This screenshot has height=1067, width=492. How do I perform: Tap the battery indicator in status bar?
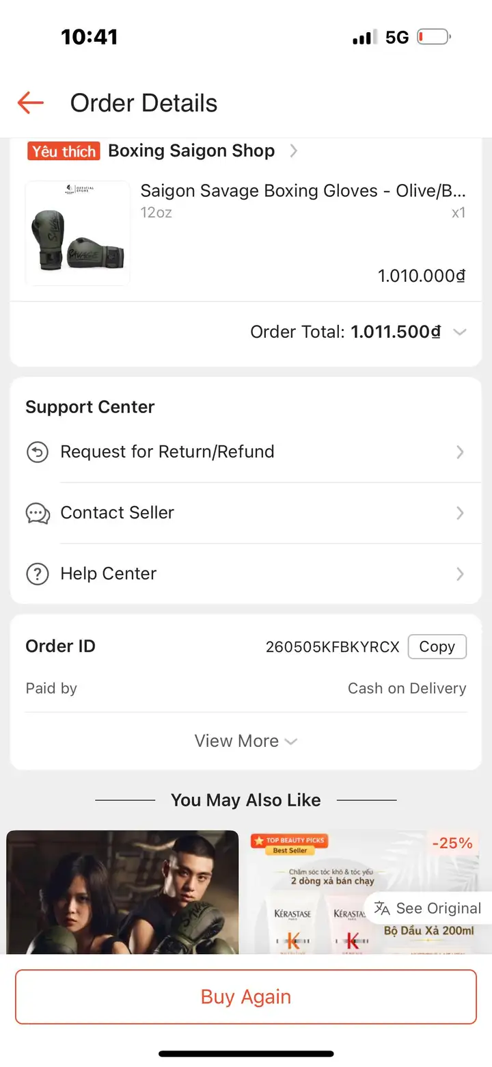(x=434, y=37)
